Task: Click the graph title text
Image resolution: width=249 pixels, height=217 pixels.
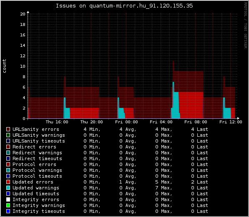Action: (x=124, y=6)
